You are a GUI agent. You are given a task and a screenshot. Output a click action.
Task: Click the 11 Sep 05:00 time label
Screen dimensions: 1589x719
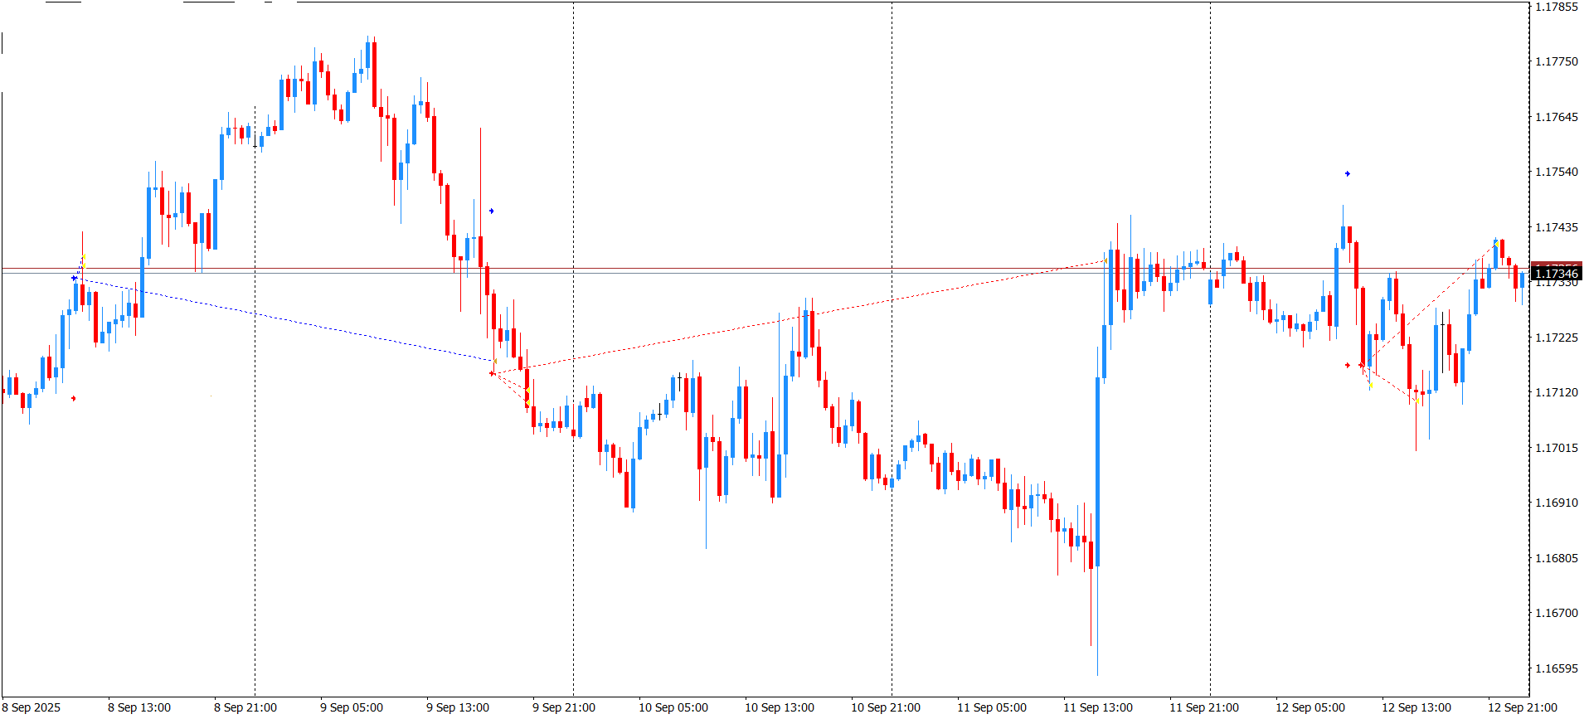coord(992,707)
